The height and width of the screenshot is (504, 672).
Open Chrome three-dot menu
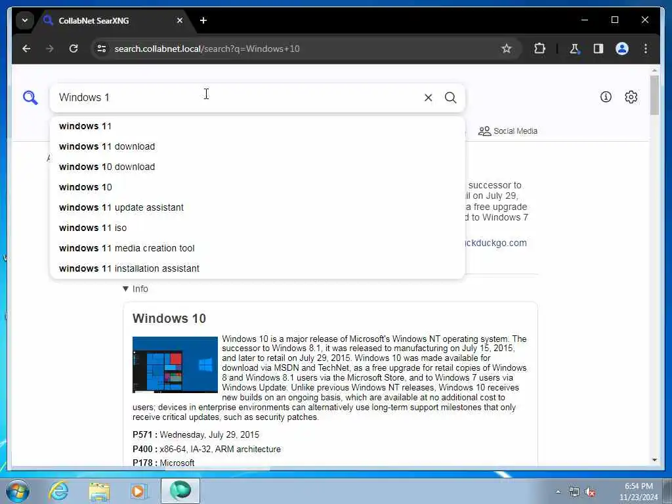[x=646, y=49]
